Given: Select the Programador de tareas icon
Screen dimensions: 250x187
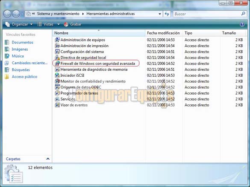Looking at the screenshot, I should click(57, 93).
